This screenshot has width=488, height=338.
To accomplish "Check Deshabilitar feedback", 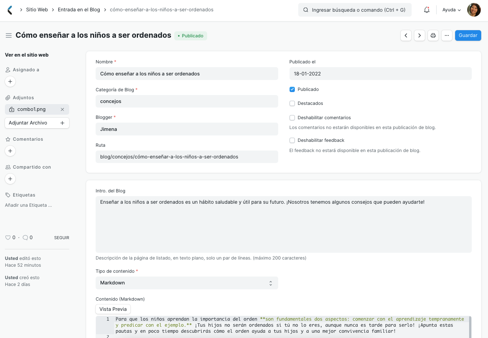I will 292,140.
